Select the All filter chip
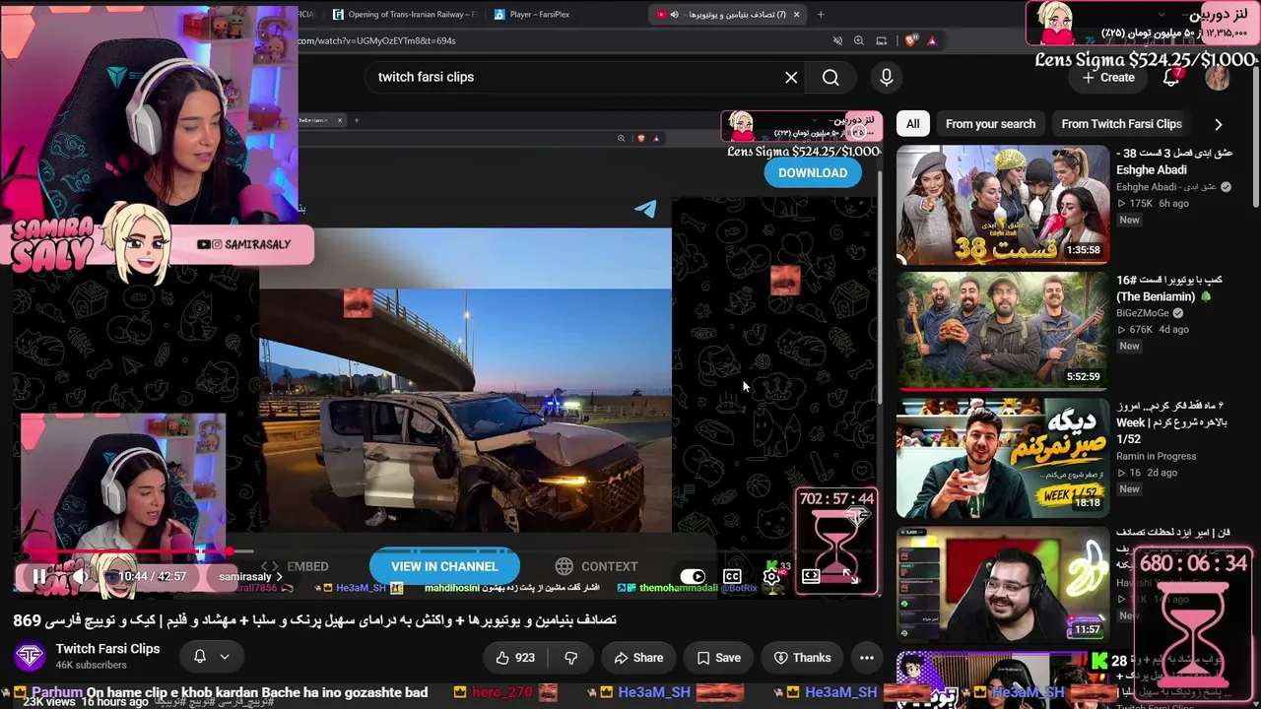Viewport: 1261px width, 709px height. tap(913, 124)
